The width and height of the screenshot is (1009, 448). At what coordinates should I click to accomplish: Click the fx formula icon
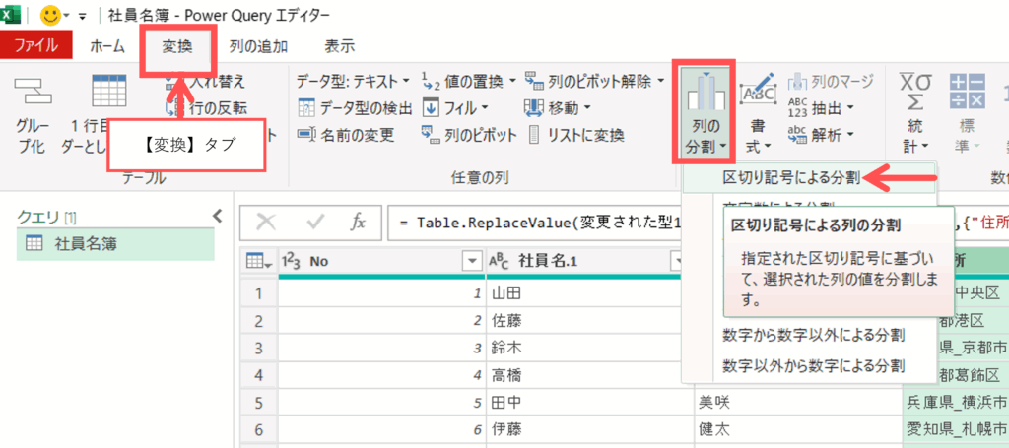point(359,223)
